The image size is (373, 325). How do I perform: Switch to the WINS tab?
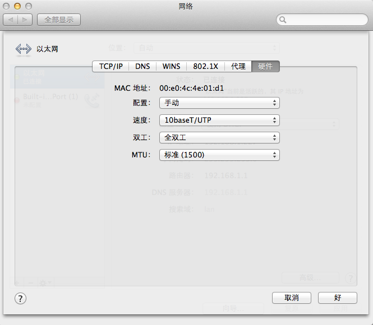click(x=171, y=66)
